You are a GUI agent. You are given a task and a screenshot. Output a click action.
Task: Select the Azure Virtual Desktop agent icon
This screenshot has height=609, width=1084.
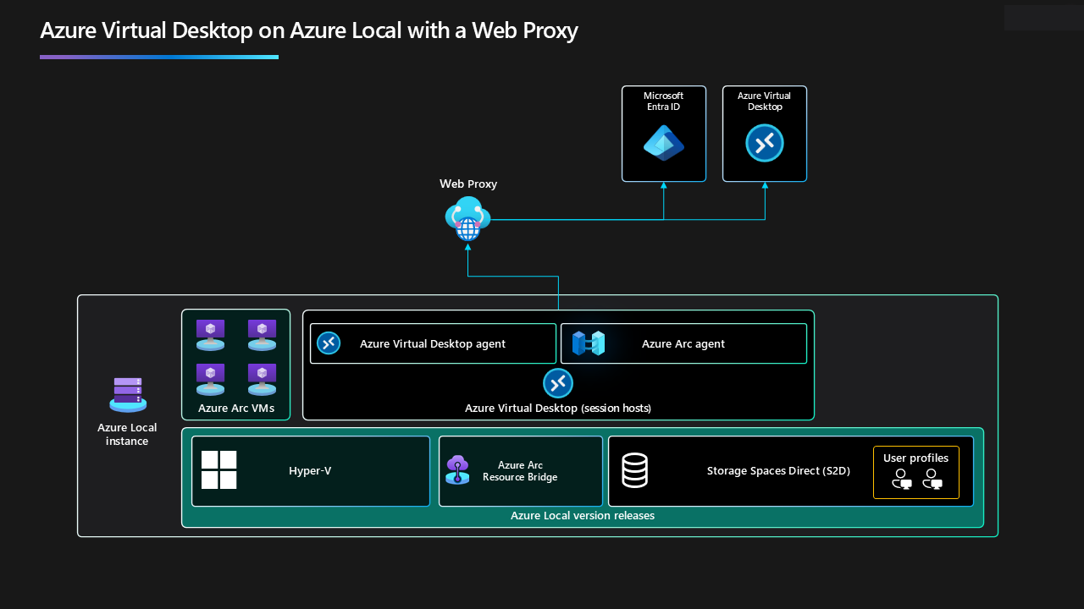328,343
